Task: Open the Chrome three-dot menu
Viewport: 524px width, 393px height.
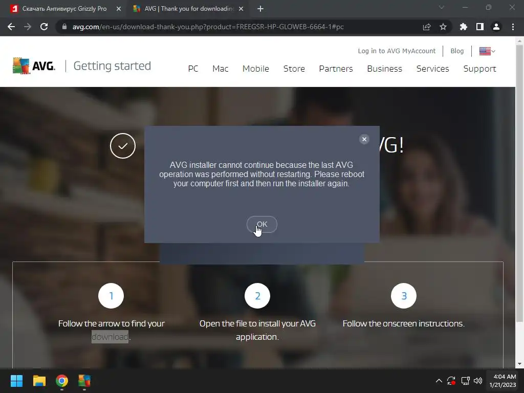Action: [x=513, y=27]
